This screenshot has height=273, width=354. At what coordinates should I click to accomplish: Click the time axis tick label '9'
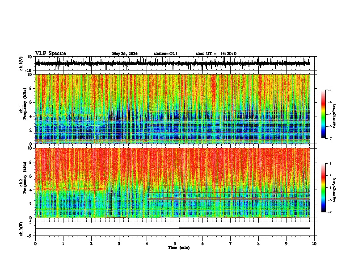point(286,244)
